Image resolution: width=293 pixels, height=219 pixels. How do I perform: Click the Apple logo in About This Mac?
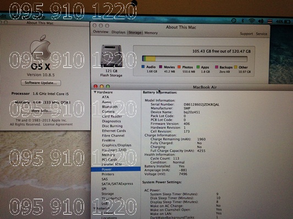tap(40, 48)
